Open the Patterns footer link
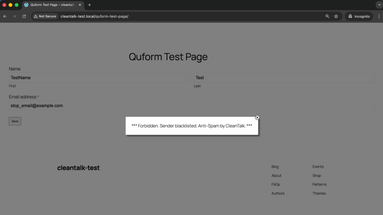 (319, 184)
